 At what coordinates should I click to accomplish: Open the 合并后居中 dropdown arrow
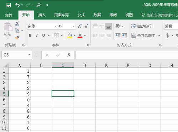coord(159,35)
